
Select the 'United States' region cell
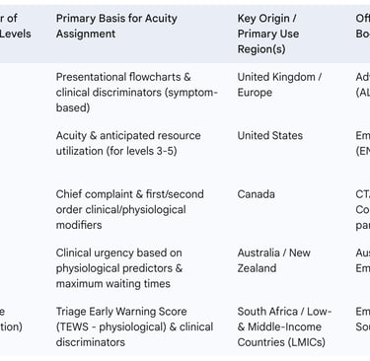tap(270, 135)
